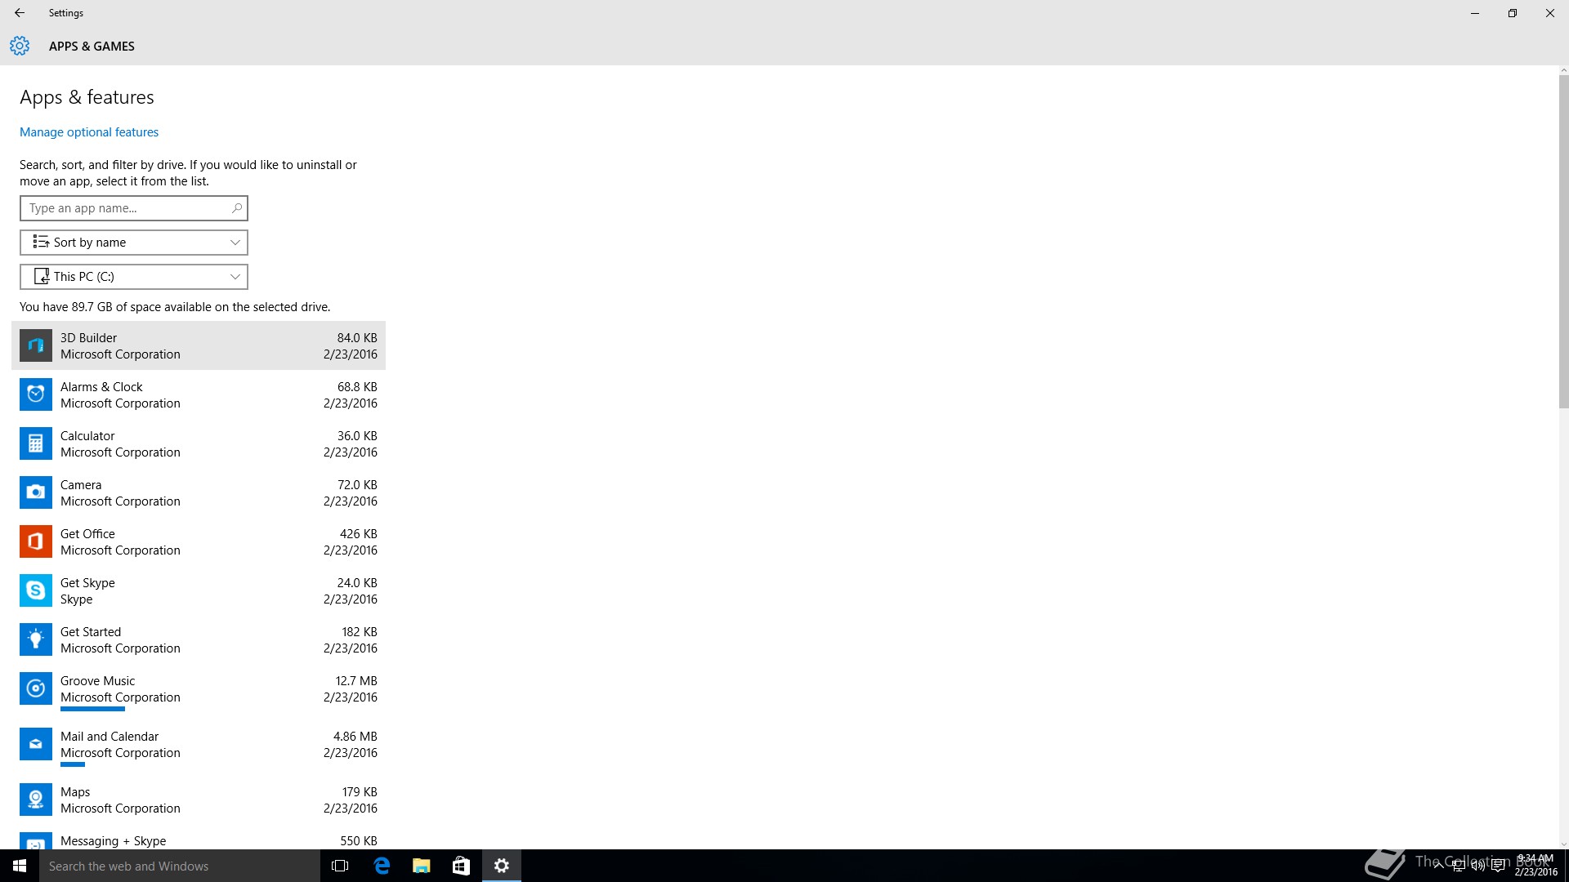
Task: Open the Store app from the taskbar
Action: coord(461,866)
